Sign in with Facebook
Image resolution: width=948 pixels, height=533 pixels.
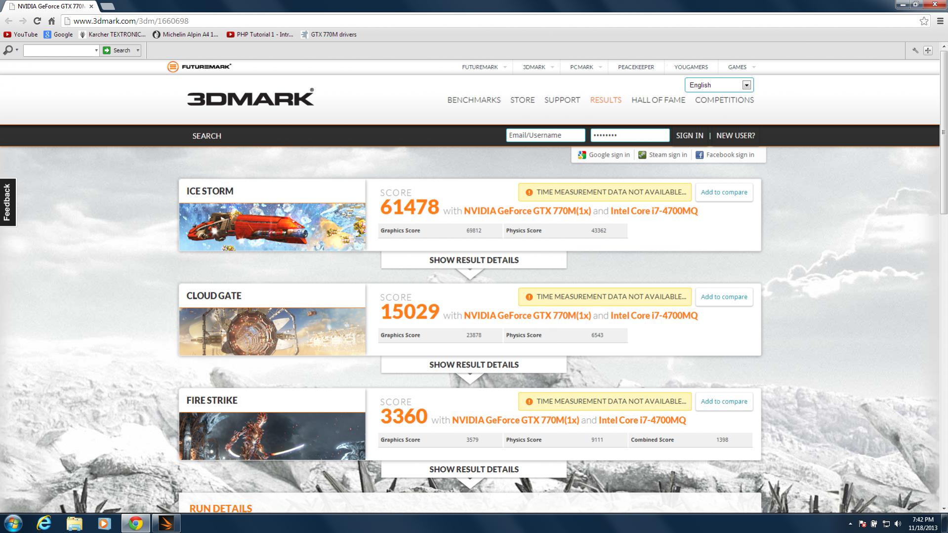[x=725, y=155]
